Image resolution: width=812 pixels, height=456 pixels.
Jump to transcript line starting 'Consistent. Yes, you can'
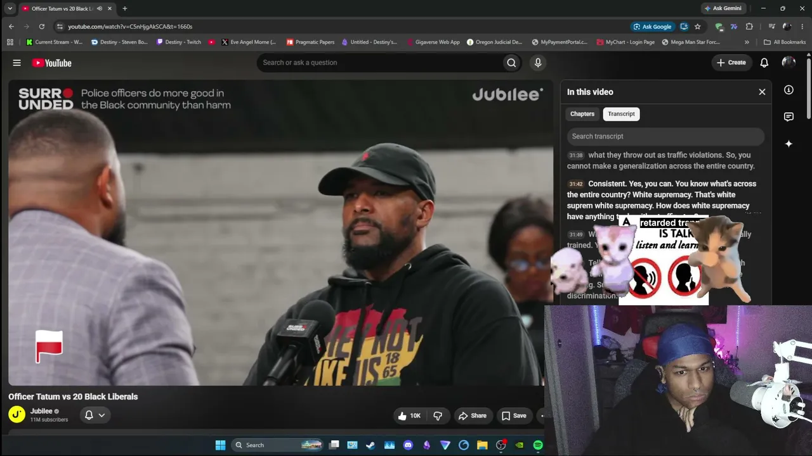click(662, 200)
